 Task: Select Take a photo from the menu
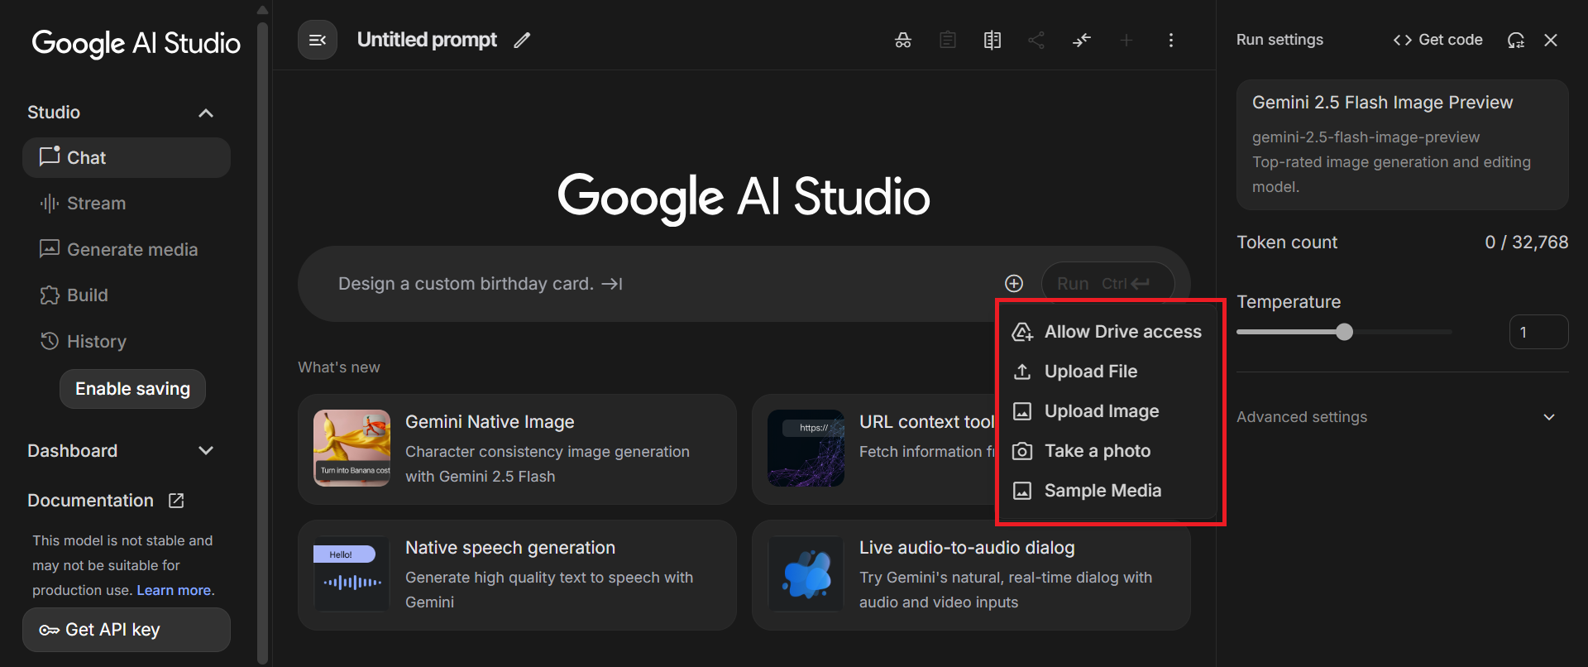(x=1107, y=451)
